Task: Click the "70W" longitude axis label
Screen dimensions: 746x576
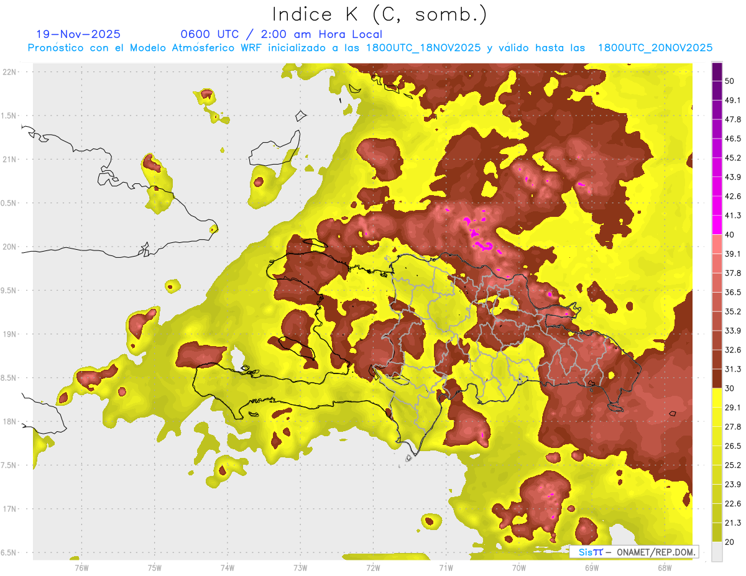Action: (519, 568)
